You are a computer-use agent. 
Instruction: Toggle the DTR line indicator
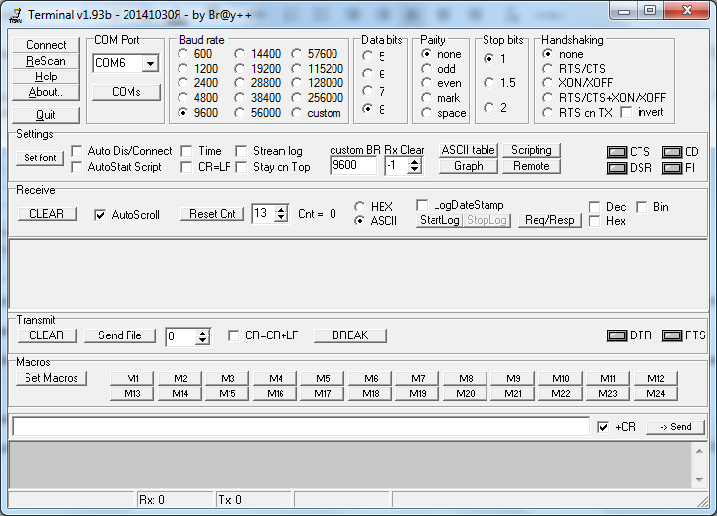click(x=616, y=335)
